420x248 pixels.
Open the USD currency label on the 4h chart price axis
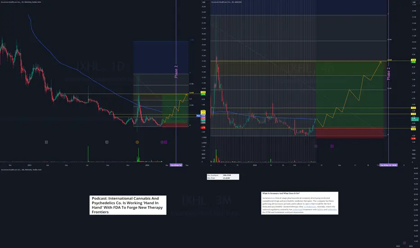[414, 2]
